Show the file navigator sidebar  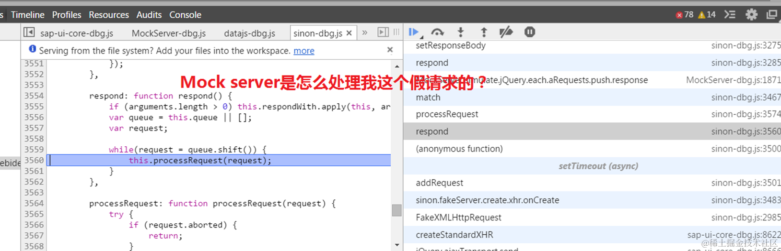coord(29,33)
